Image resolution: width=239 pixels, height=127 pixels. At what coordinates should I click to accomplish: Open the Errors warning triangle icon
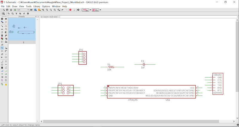(6, 84)
